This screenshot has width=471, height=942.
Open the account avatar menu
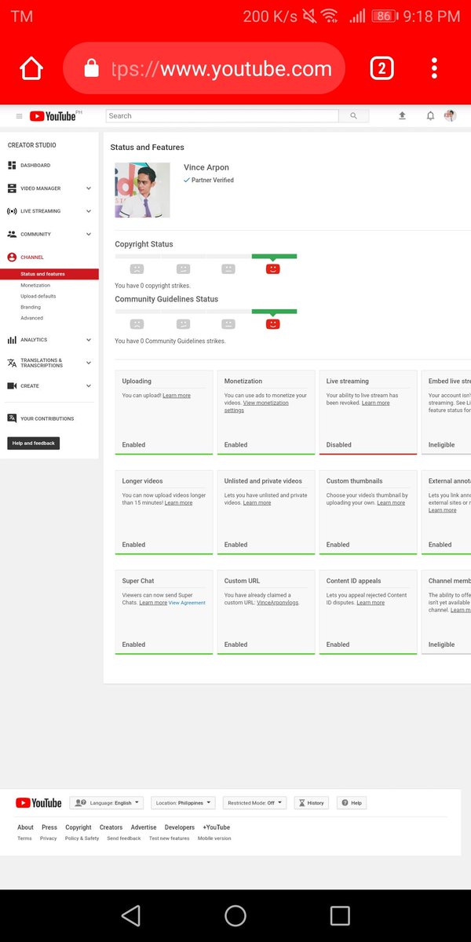tap(450, 115)
